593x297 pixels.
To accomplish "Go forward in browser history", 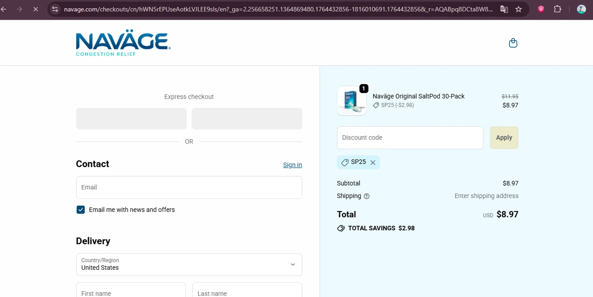I will [19, 9].
